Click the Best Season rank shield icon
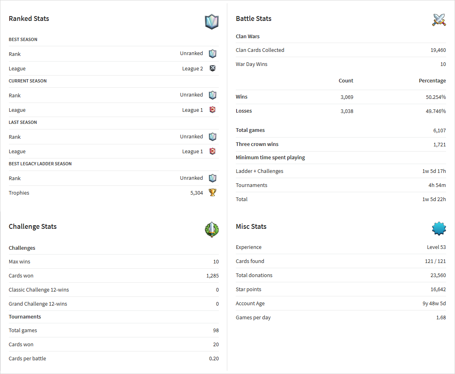455x374 pixels. pos(213,53)
